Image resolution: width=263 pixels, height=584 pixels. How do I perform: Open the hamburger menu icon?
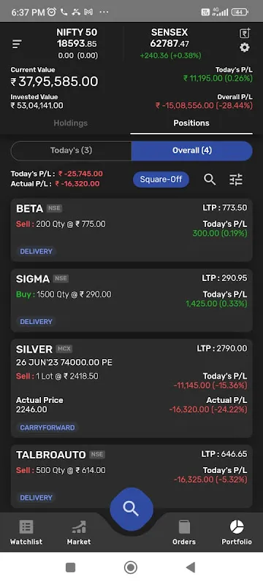point(17,45)
